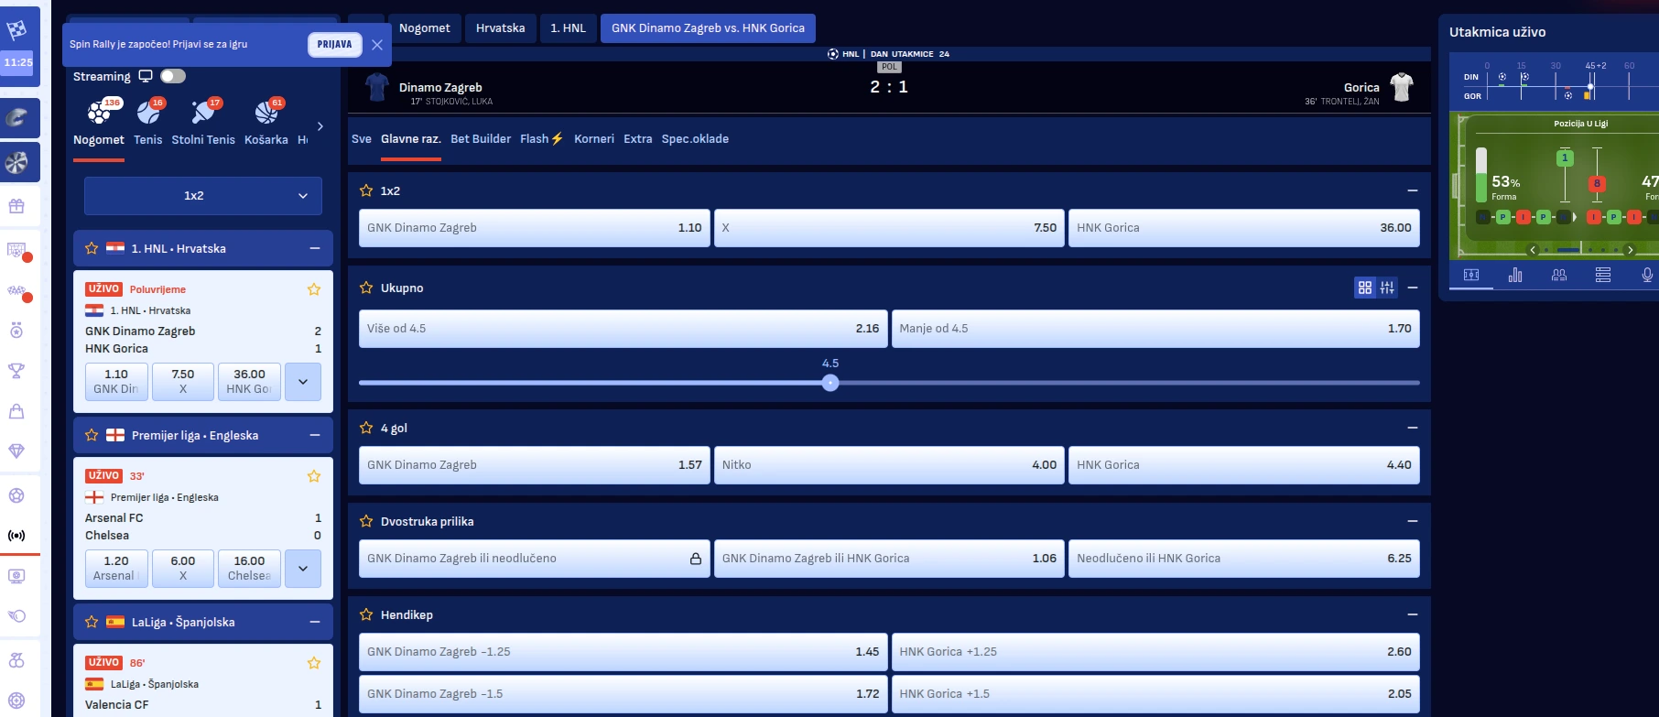This screenshot has height=717, width=1659.
Task: Click the Ukupno goals slider handle
Action: 830,383
